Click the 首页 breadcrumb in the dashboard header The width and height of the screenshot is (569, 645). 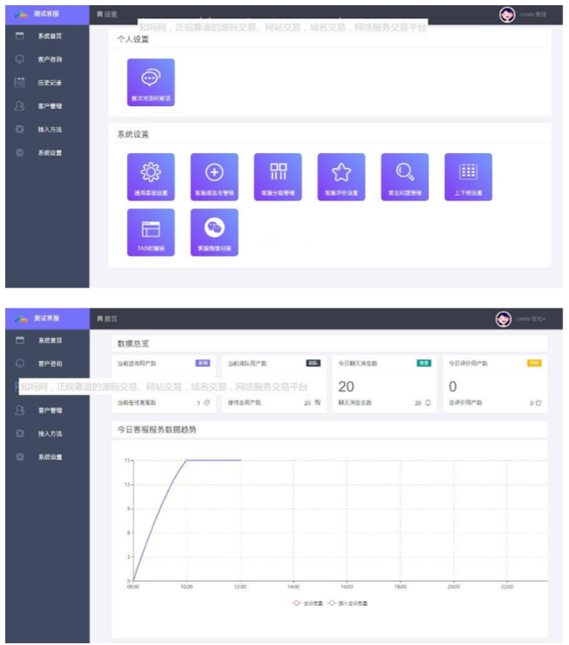[106, 319]
